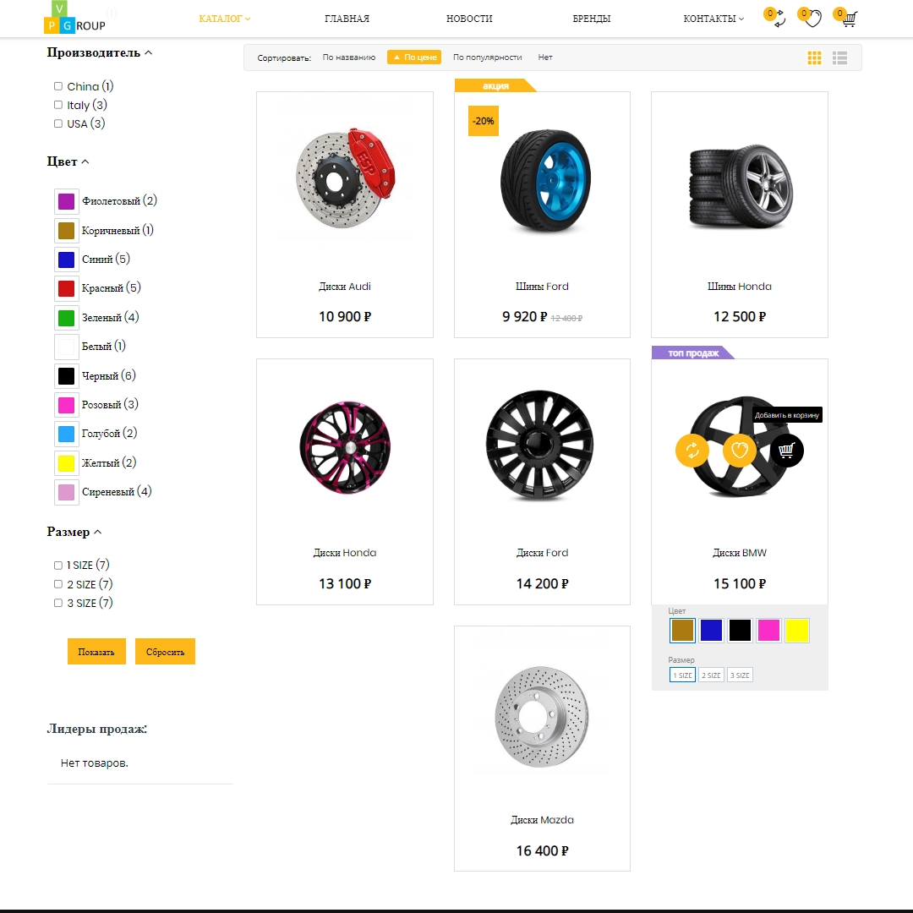Go to the НОВОСТИ page
Viewport: 913px width, 913px height.
coord(469,19)
